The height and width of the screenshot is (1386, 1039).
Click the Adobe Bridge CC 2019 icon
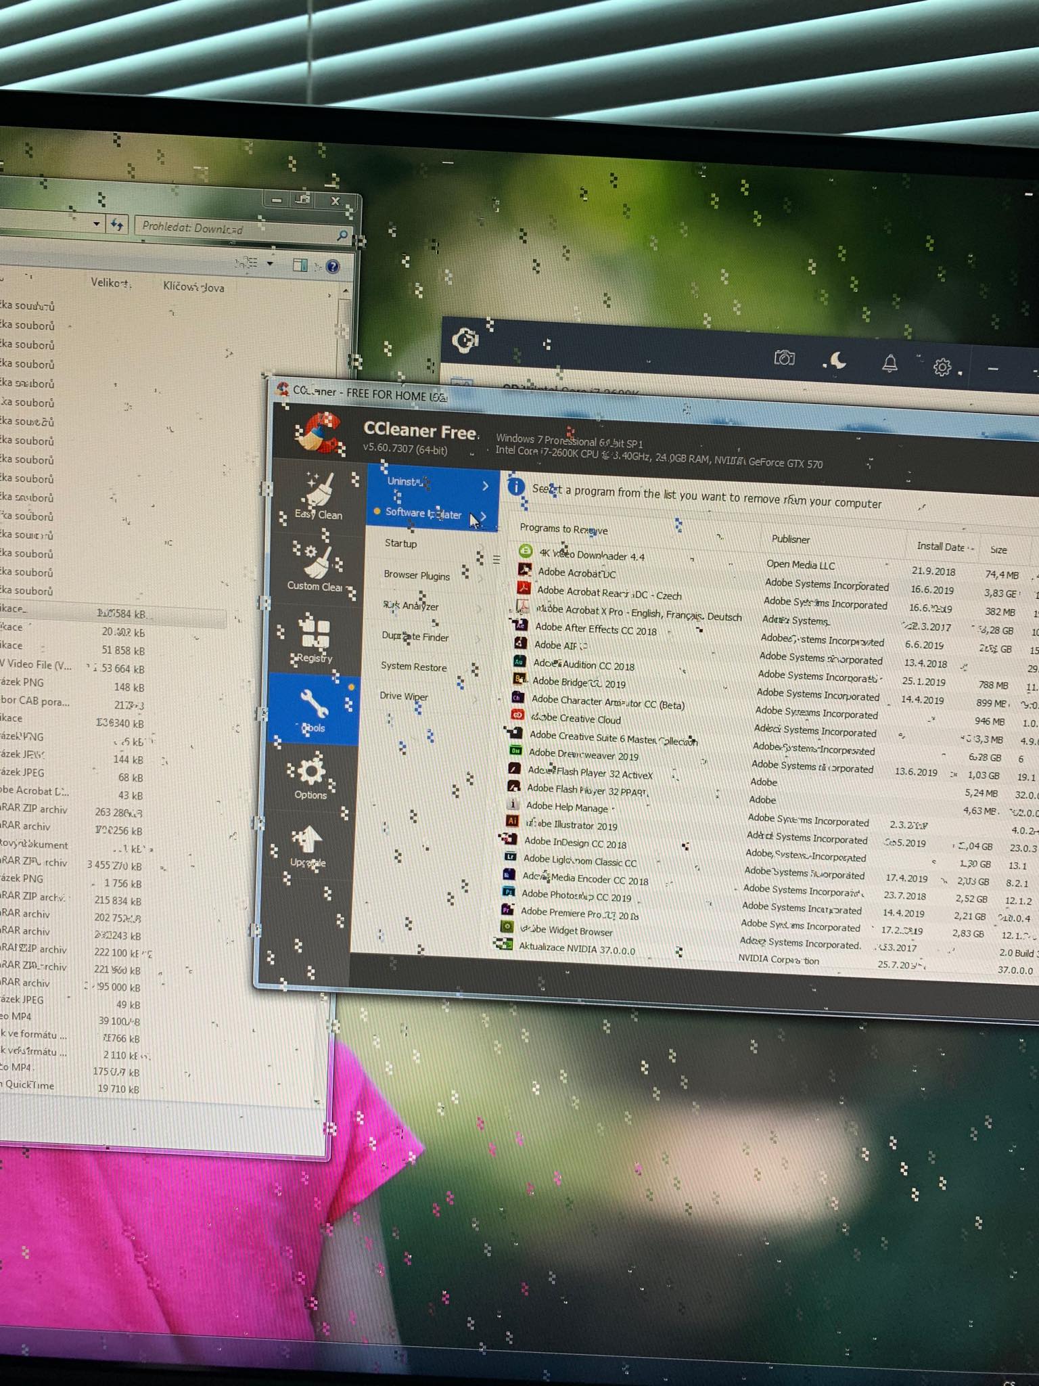(518, 679)
